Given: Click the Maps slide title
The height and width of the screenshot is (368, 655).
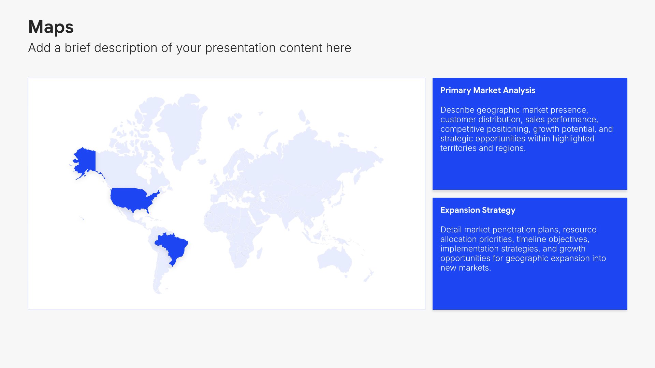Looking at the screenshot, I should [x=51, y=27].
